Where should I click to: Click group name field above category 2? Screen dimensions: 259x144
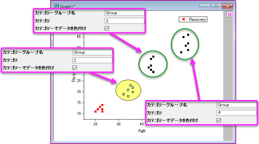92,52
